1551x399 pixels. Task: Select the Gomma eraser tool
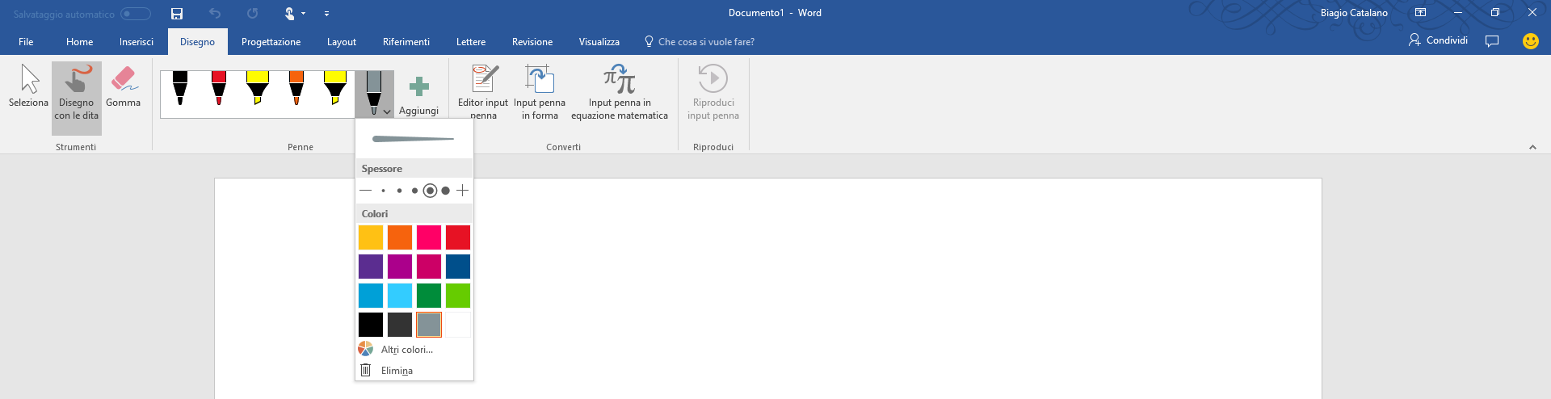pos(123,87)
